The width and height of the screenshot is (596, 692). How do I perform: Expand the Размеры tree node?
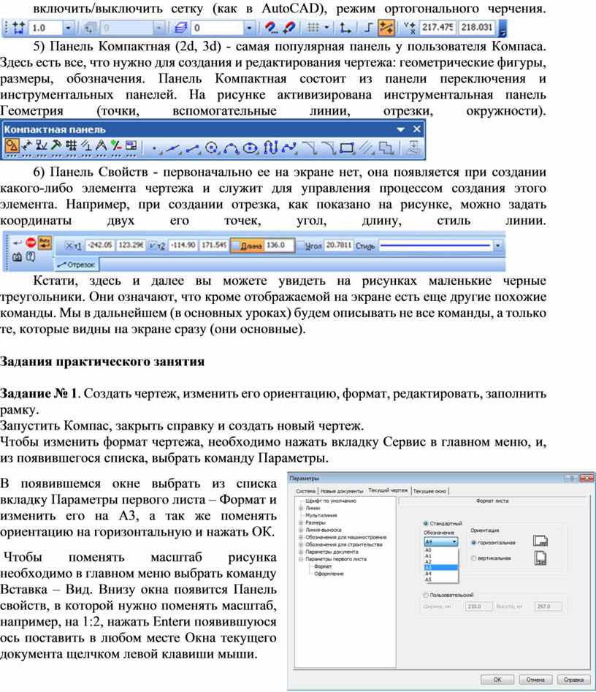pyautogui.click(x=300, y=522)
